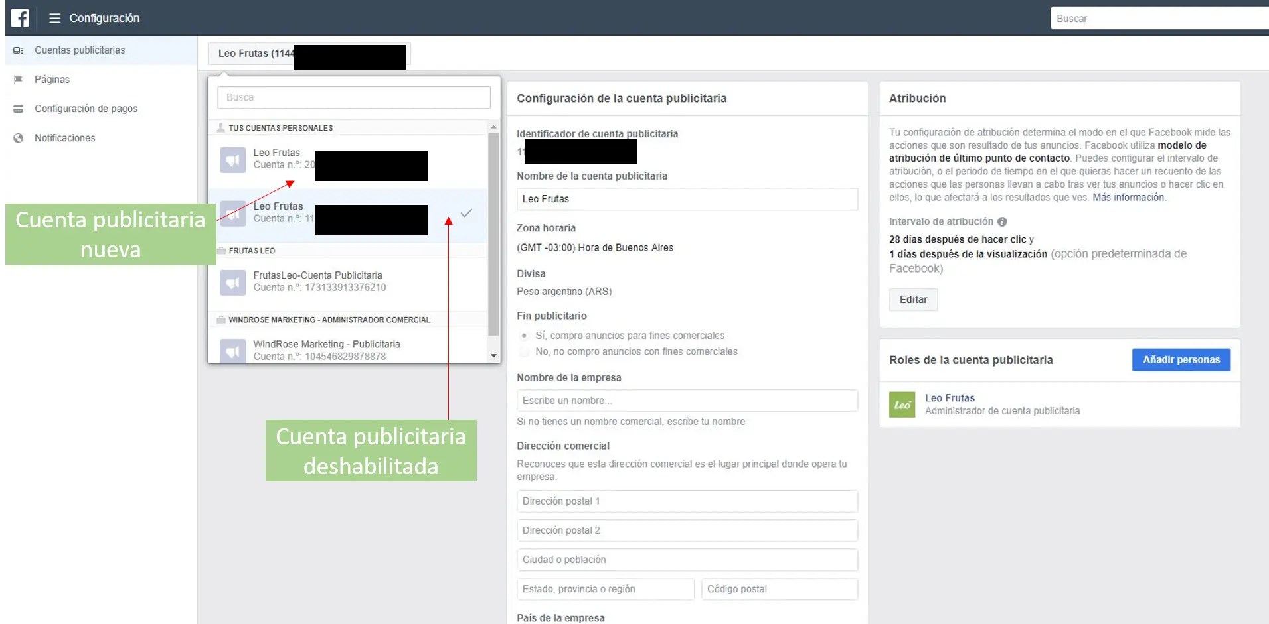Click the account list scrollbar thumb
The height and width of the screenshot is (624, 1269).
point(493,234)
